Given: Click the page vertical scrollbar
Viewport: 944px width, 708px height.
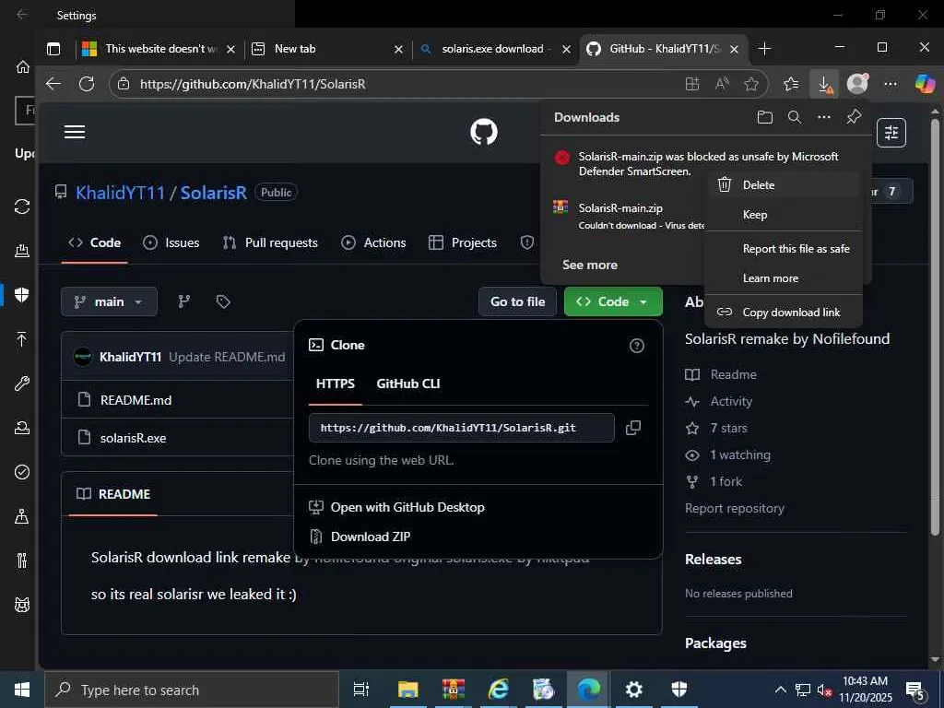Looking at the screenshot, I should point(935,325).
